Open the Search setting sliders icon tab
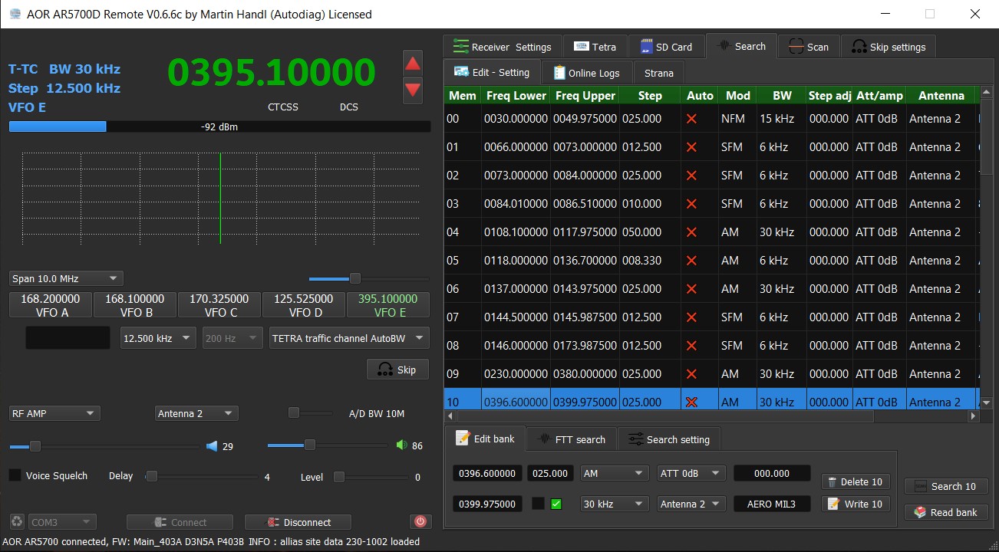The width and height of the screenshot is (999, 552). point(635,439)
